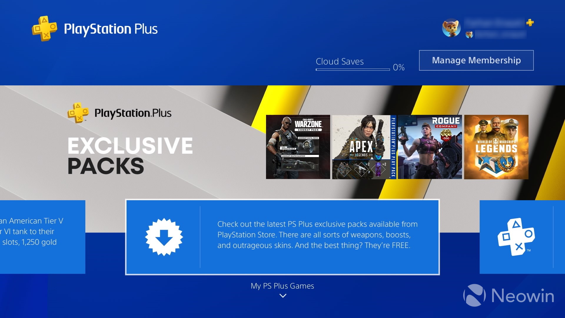Click the Manage Membership button

click(x=476, y=60)
